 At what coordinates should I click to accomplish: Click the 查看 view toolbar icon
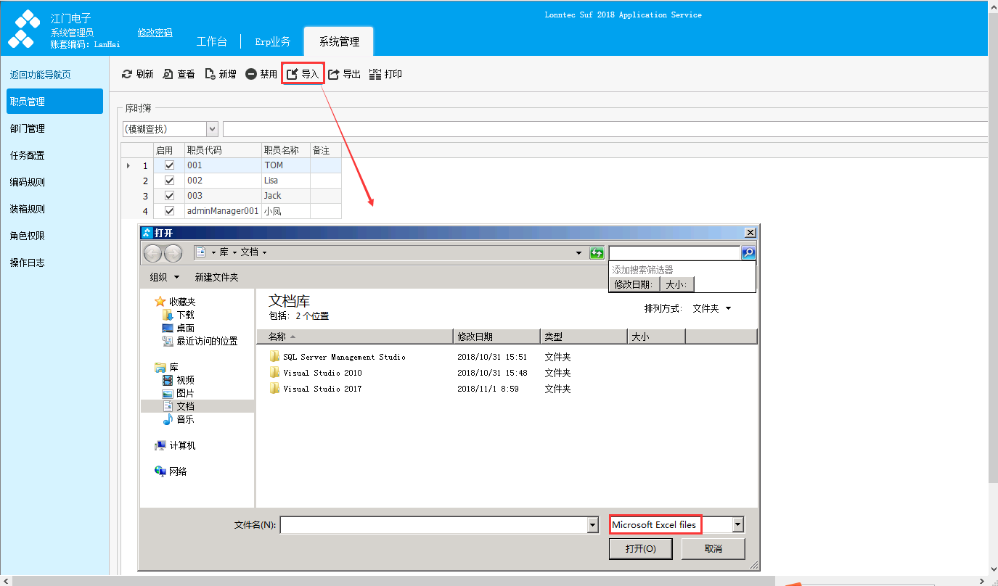click(168, 74)
